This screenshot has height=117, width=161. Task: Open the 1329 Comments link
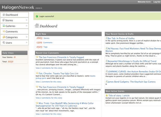(48, 42)
